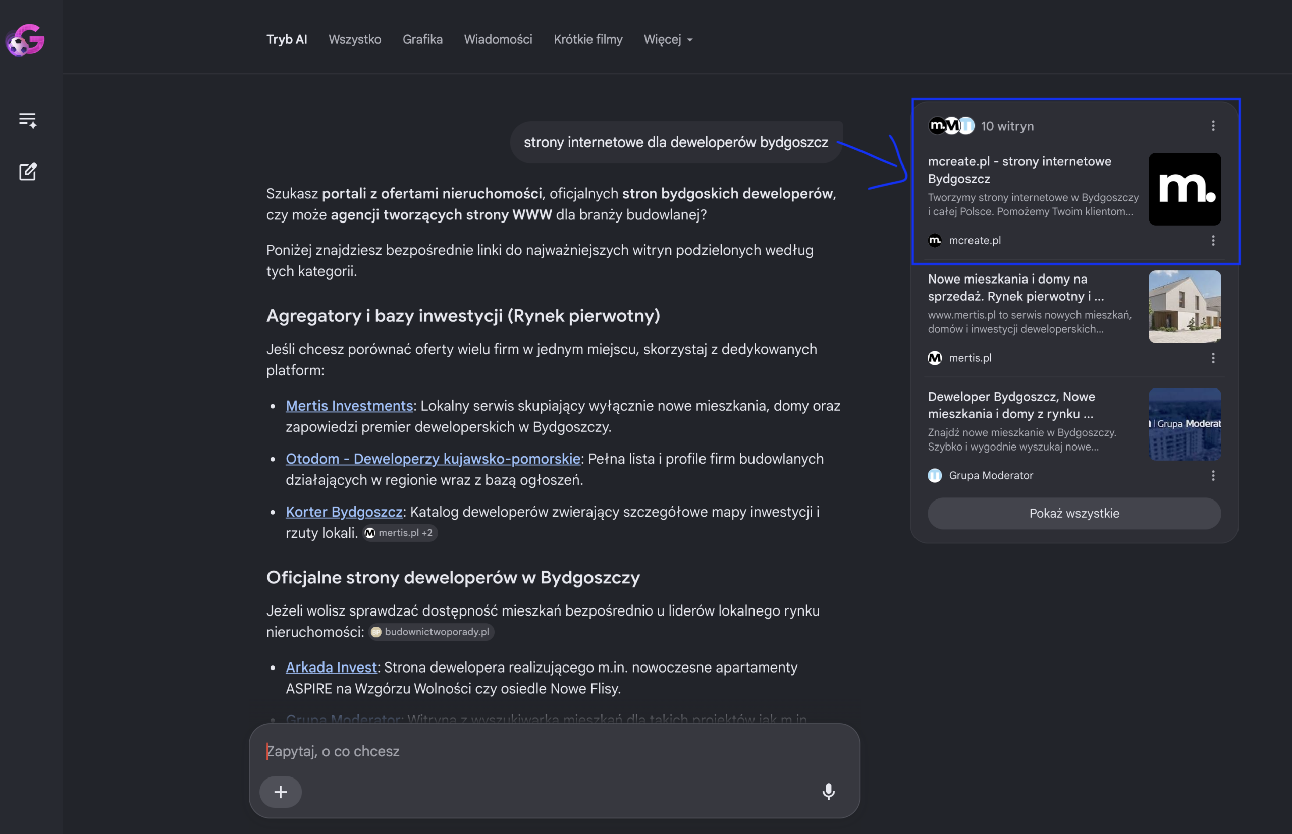Click the stacked site favicons next to 10 witryn

[951, 126]
